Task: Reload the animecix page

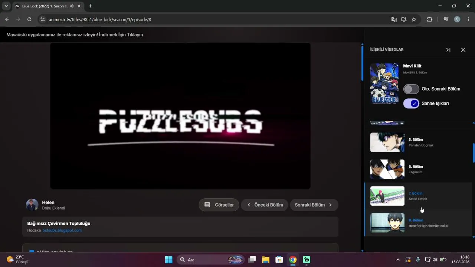Action: coord(29,19)
